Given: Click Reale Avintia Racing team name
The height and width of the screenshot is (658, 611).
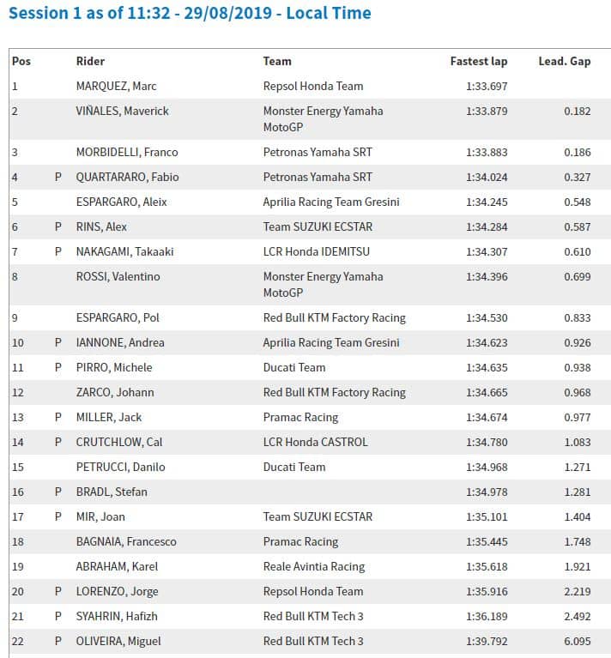Looking at the screenshot, I should (314, 566).
